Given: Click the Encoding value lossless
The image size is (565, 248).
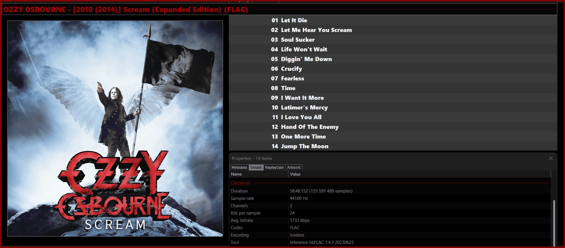Looking at the screenshot, I should click(x=297, y=235).
